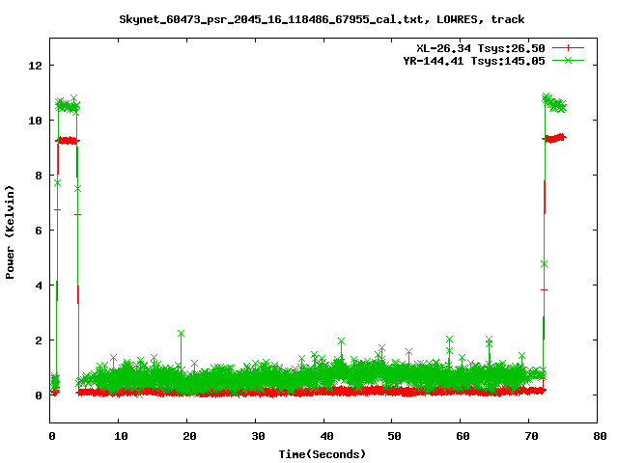Click the x-axis tick label 40
Viewport: 618px width, 463px height.
[326, 436]
